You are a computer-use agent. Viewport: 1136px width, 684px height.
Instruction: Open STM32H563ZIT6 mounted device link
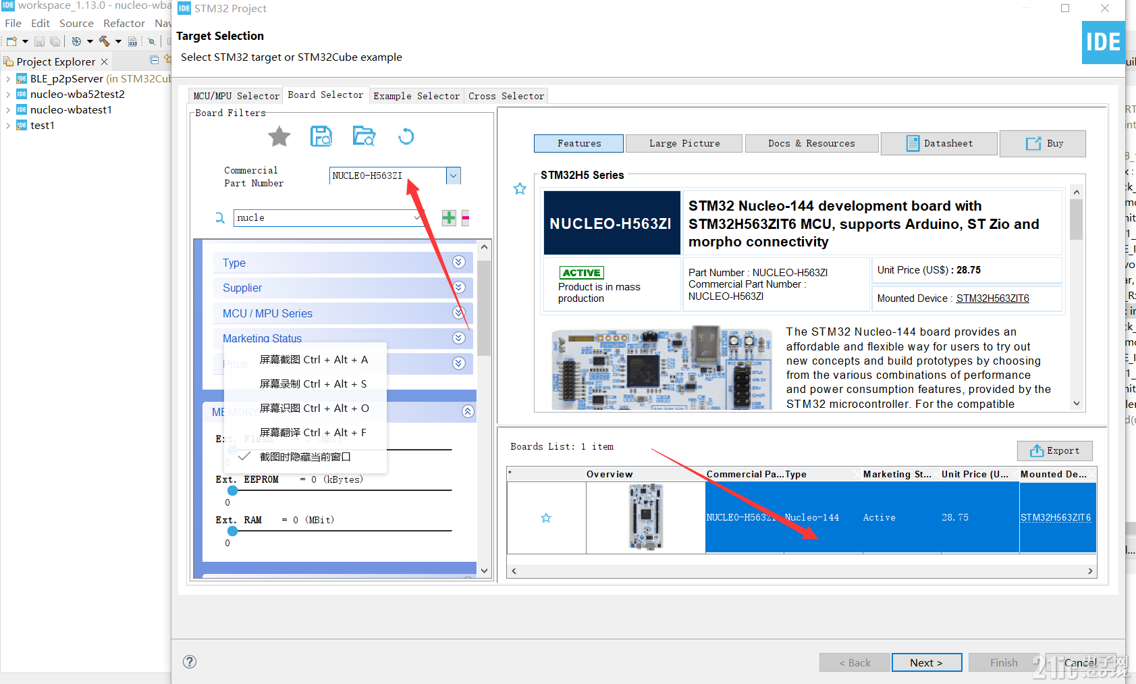point(992,298)
